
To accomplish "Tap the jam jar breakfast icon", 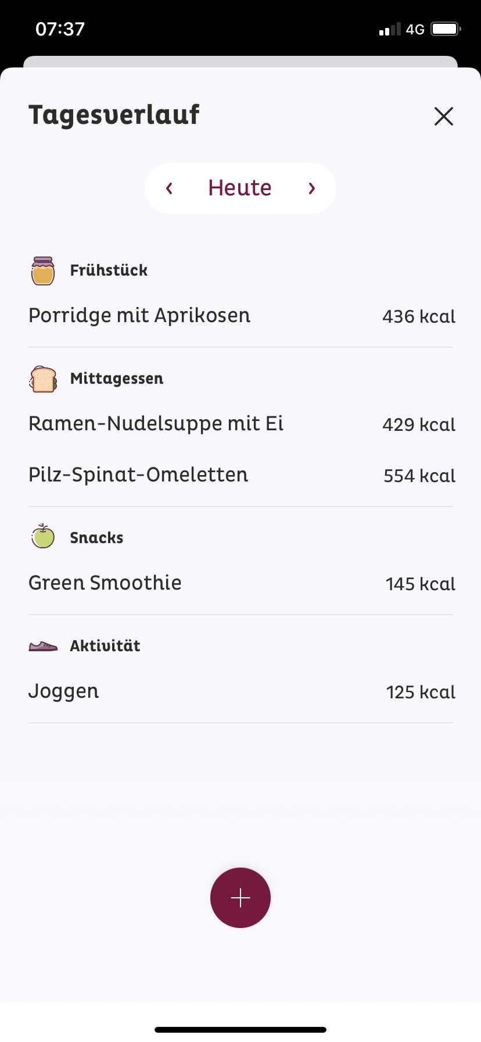I will pyautogui.click(x=43, y=271).
